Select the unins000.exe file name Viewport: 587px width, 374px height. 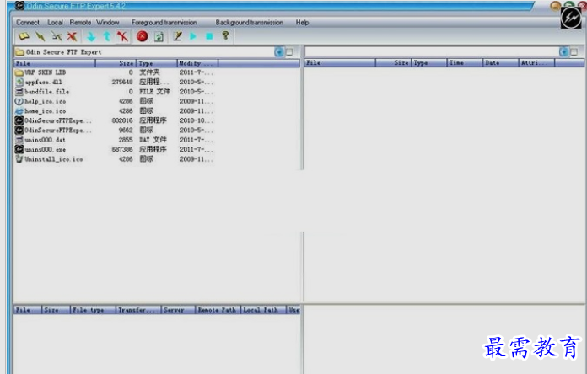click(x=46, y=150)
